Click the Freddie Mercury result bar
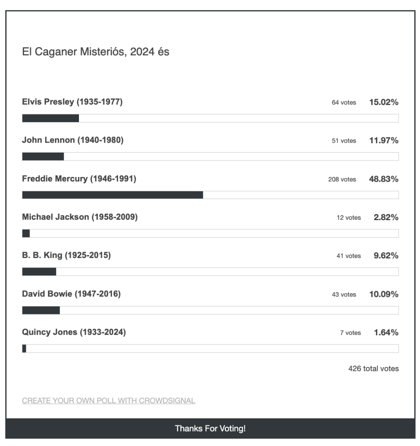This screenshot has width=420, height=446. [x=210, y=195]
